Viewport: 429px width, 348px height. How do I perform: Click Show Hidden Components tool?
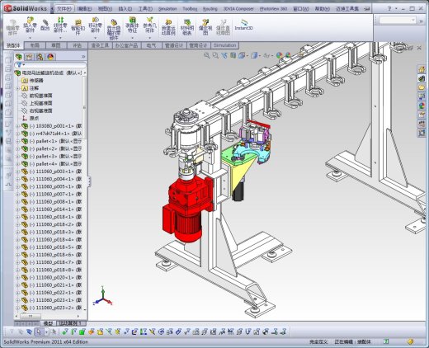click(x=114, y=29)
